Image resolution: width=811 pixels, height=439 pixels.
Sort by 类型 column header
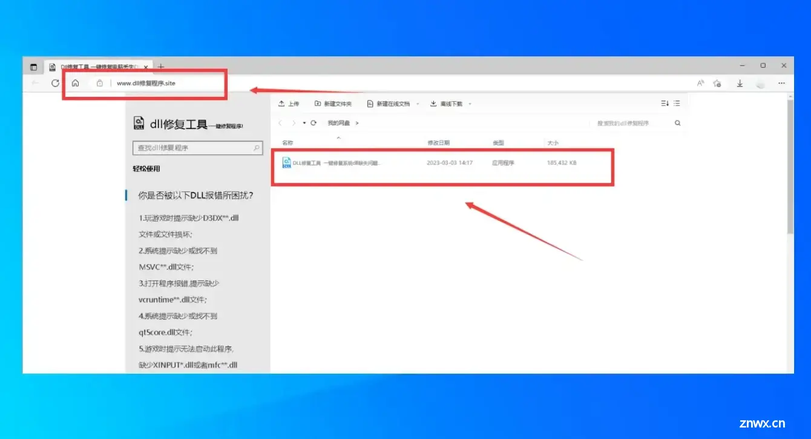[498, 143]
